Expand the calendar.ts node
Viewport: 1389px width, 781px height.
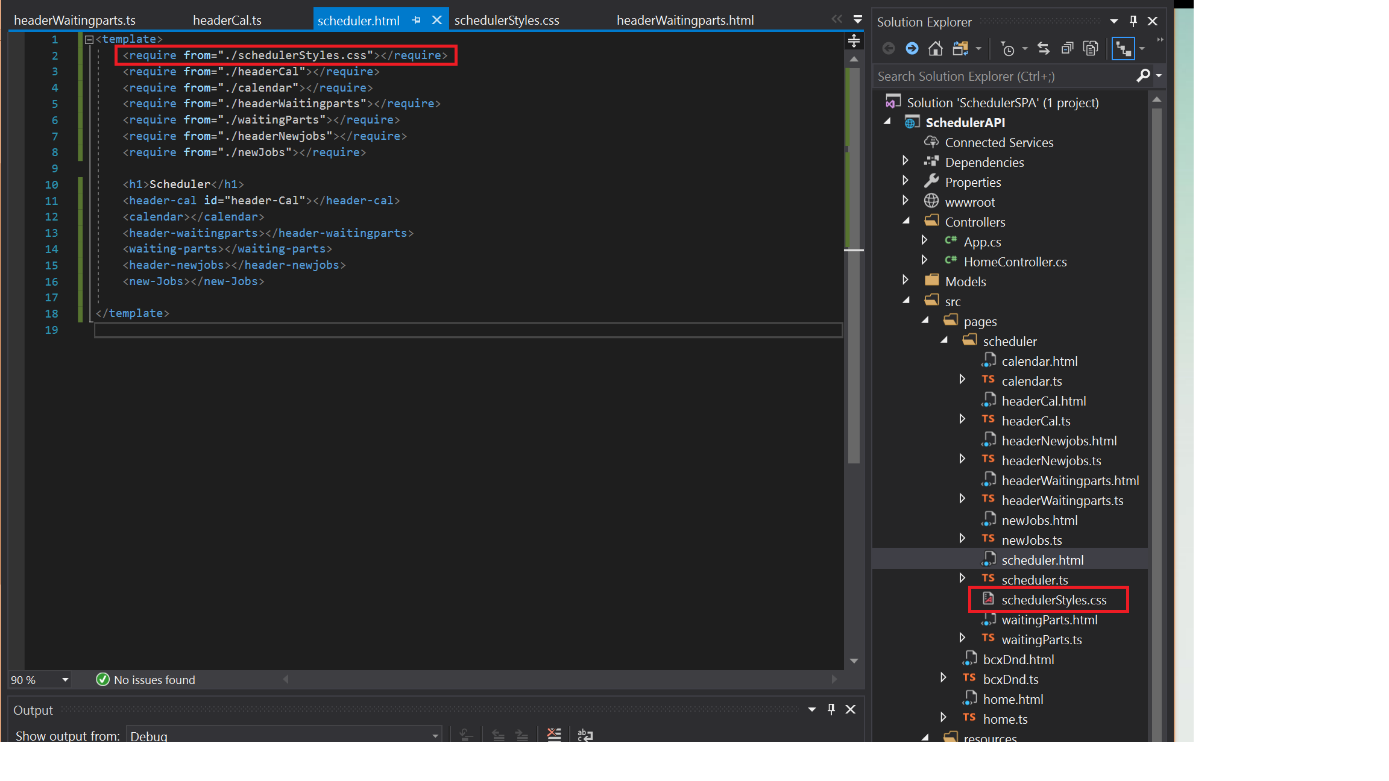(962, 379)
